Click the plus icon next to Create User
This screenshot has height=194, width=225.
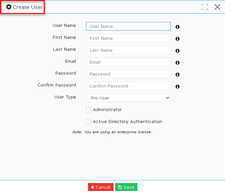9,7
